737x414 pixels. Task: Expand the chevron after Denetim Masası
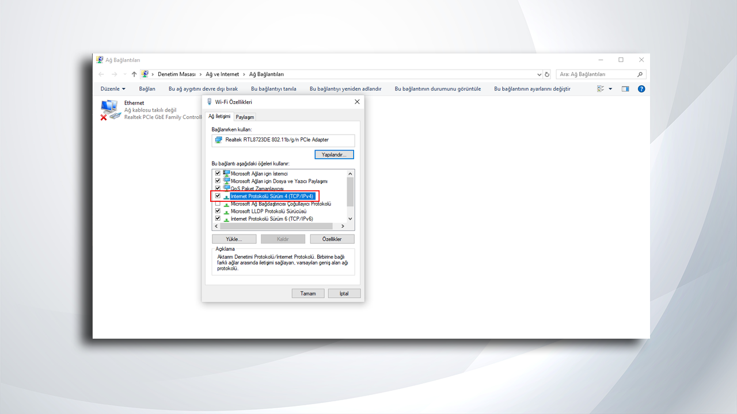[x=200, y=74]
